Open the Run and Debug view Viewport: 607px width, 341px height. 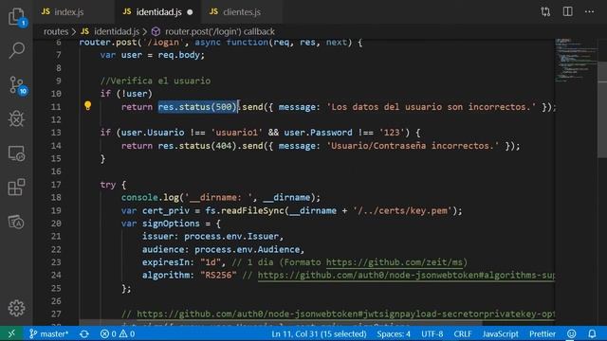click(x=16, y=118)
